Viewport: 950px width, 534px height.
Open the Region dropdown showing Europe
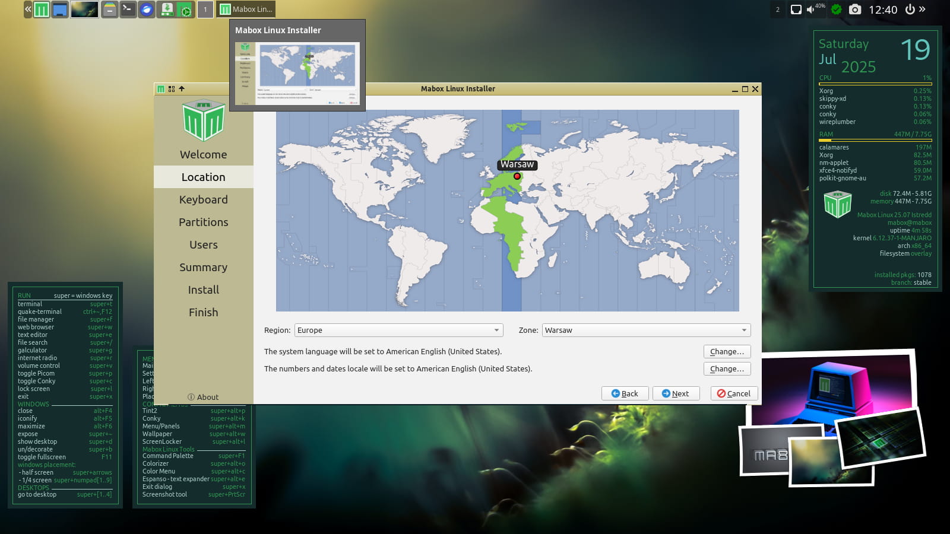(398, 330)
